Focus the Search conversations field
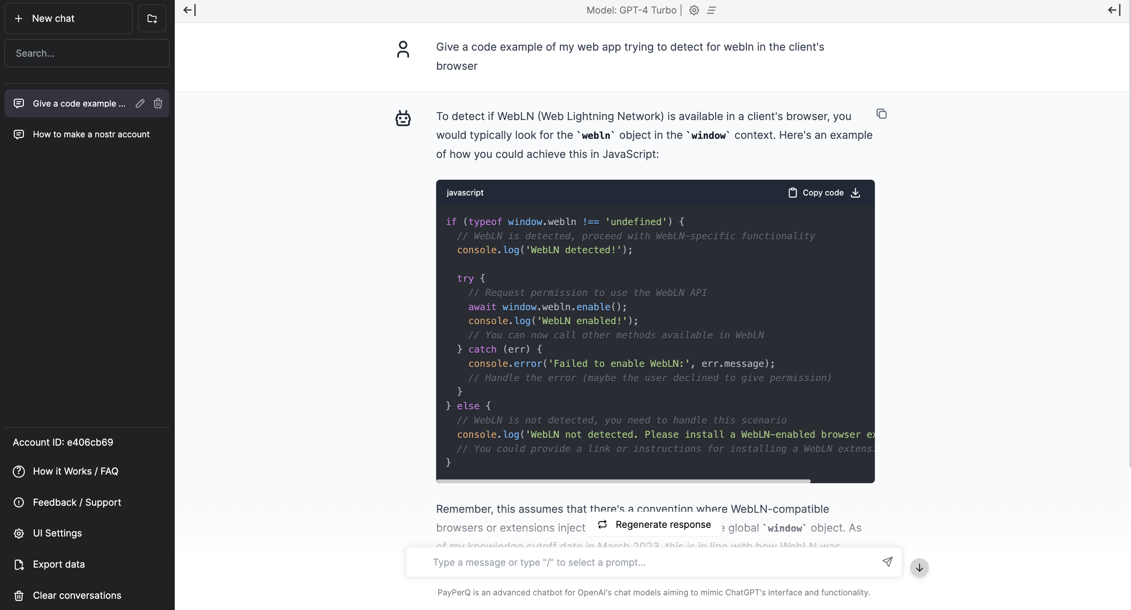Screen dimensions: 1131x610 coord(87,53)
